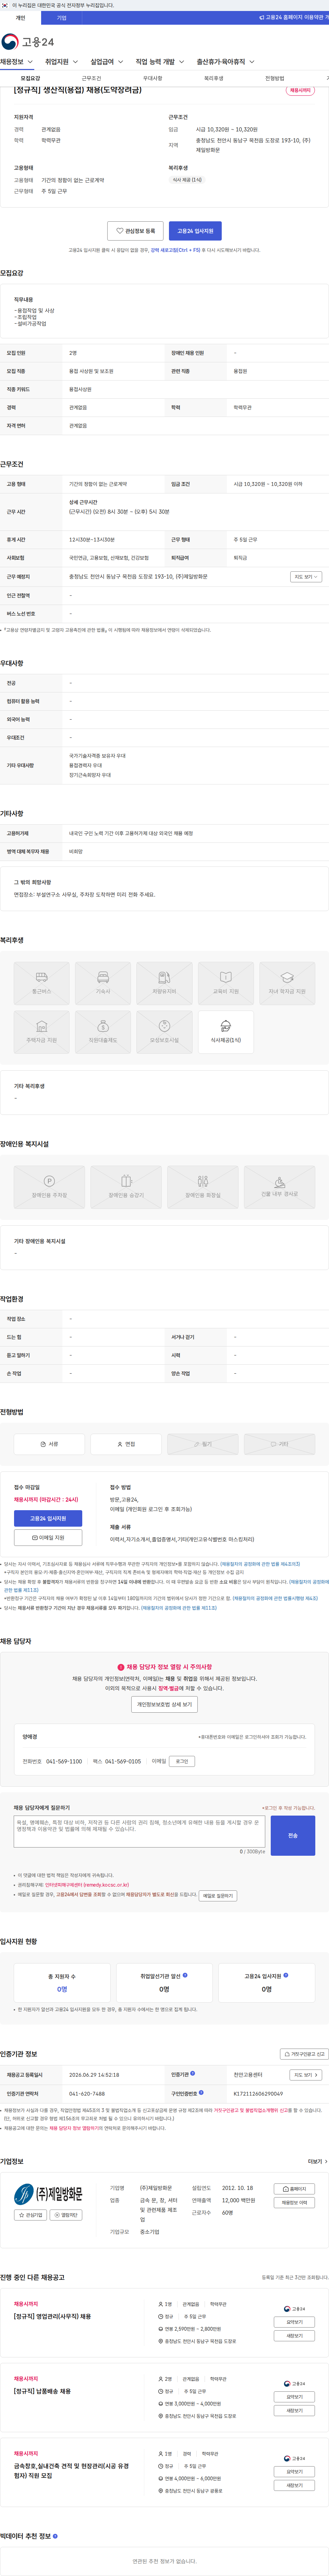Viewport: 329px width, 2576px height.
Task: Click info icon beside 빅데이터 추천 정보
Action: [x=55, y=2536]
